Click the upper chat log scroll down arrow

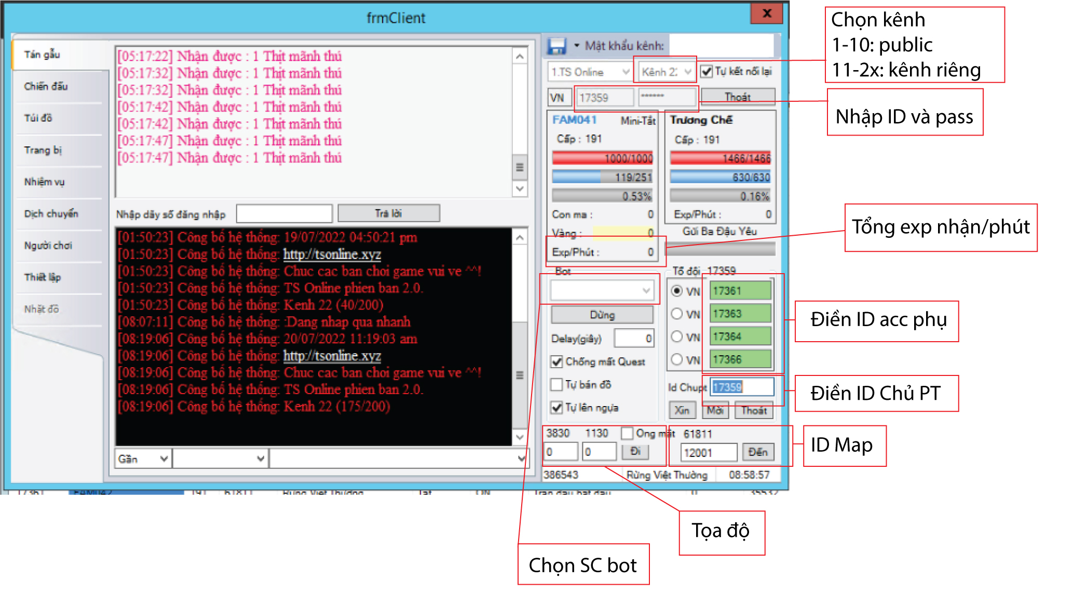pos(520,188)
